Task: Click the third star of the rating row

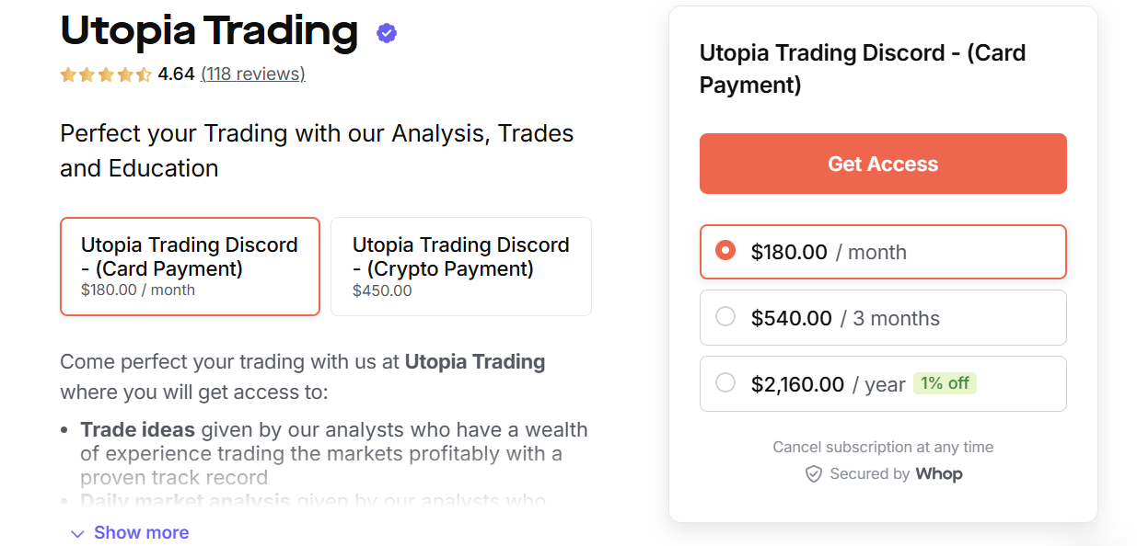Action: (105, 74)
